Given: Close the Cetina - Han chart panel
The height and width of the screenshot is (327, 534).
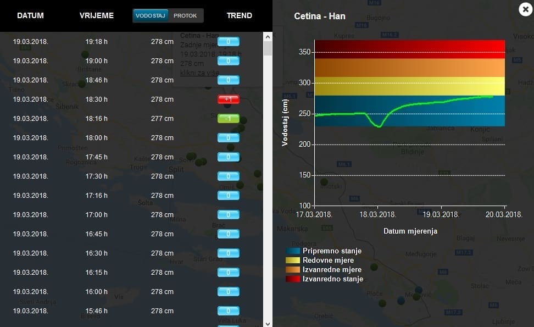Looking at the screenshot, I should [x=524, y=8].
